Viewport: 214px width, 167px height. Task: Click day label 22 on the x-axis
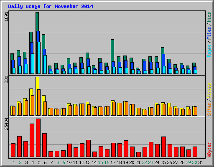click(x=144, y=162)
